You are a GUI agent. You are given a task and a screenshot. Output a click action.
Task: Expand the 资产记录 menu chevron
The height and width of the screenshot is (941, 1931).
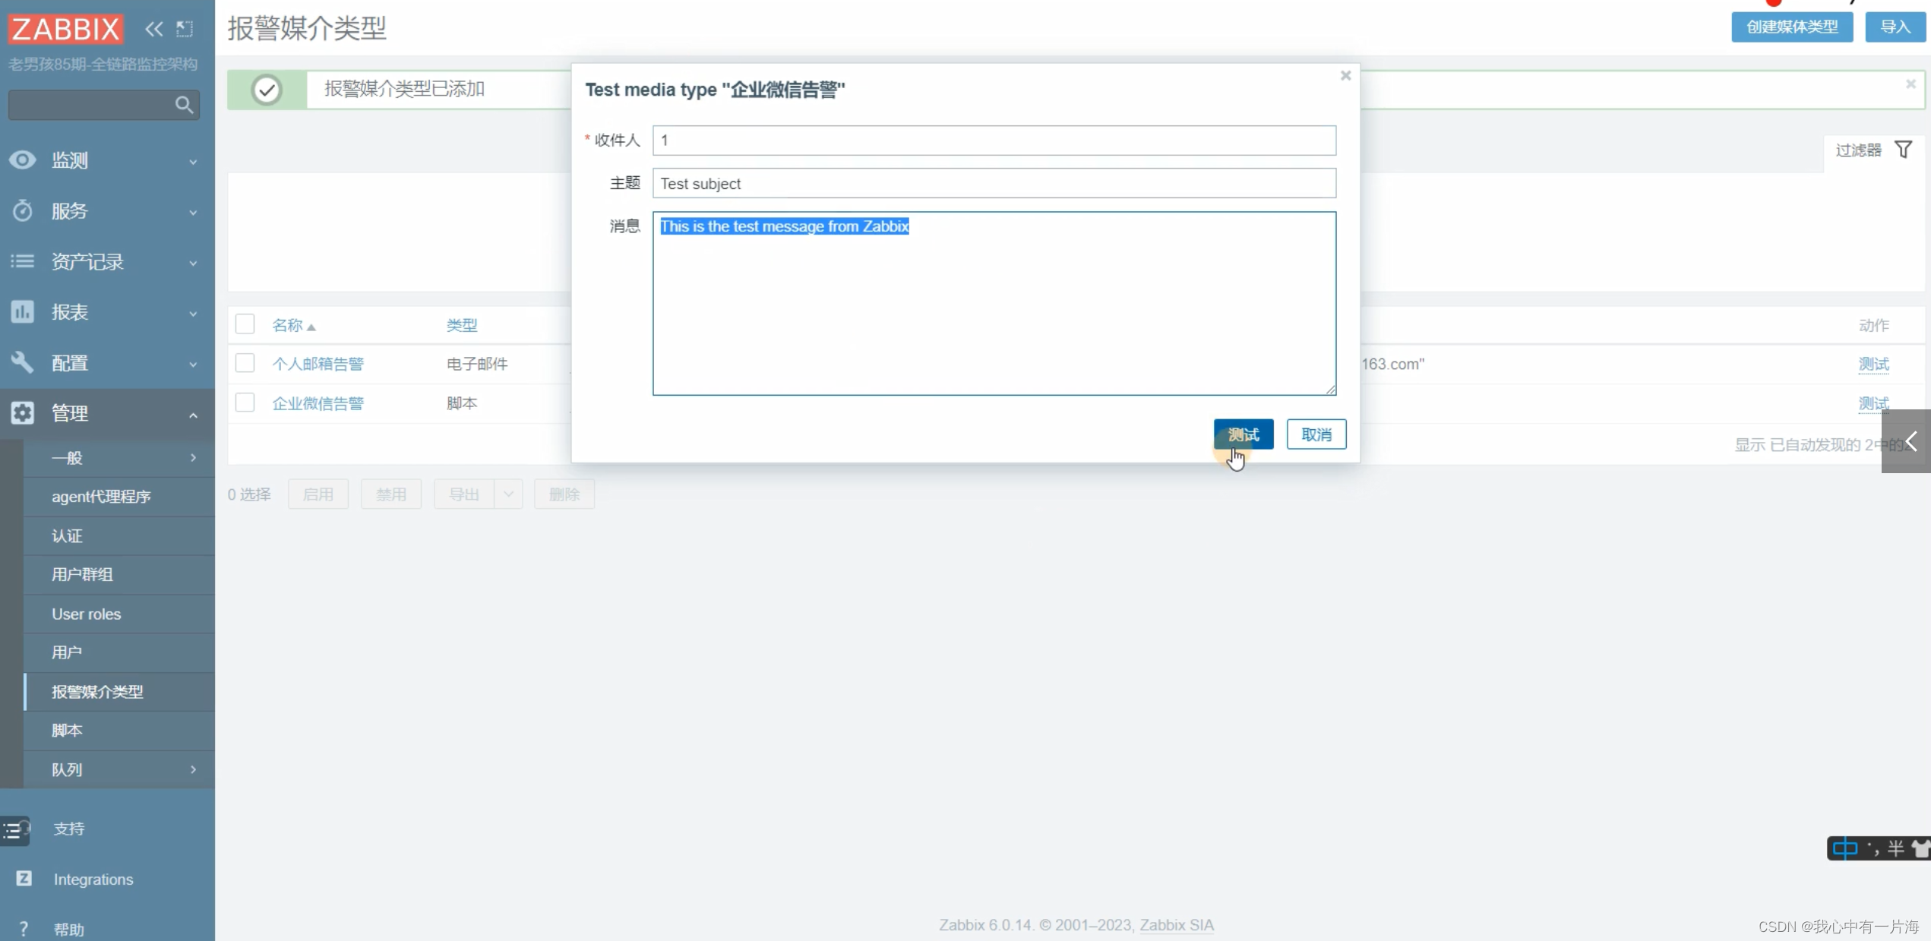[193, 263]
